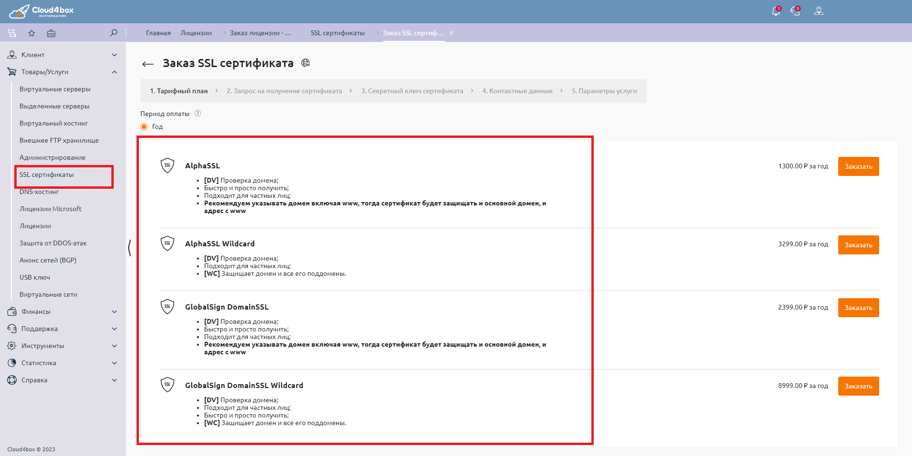
Task: Open Администрирование in sidebar
Action: (52, 157)
